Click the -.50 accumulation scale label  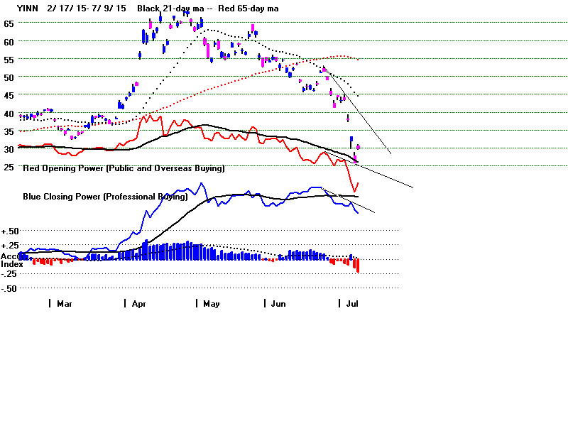point(10,288)
